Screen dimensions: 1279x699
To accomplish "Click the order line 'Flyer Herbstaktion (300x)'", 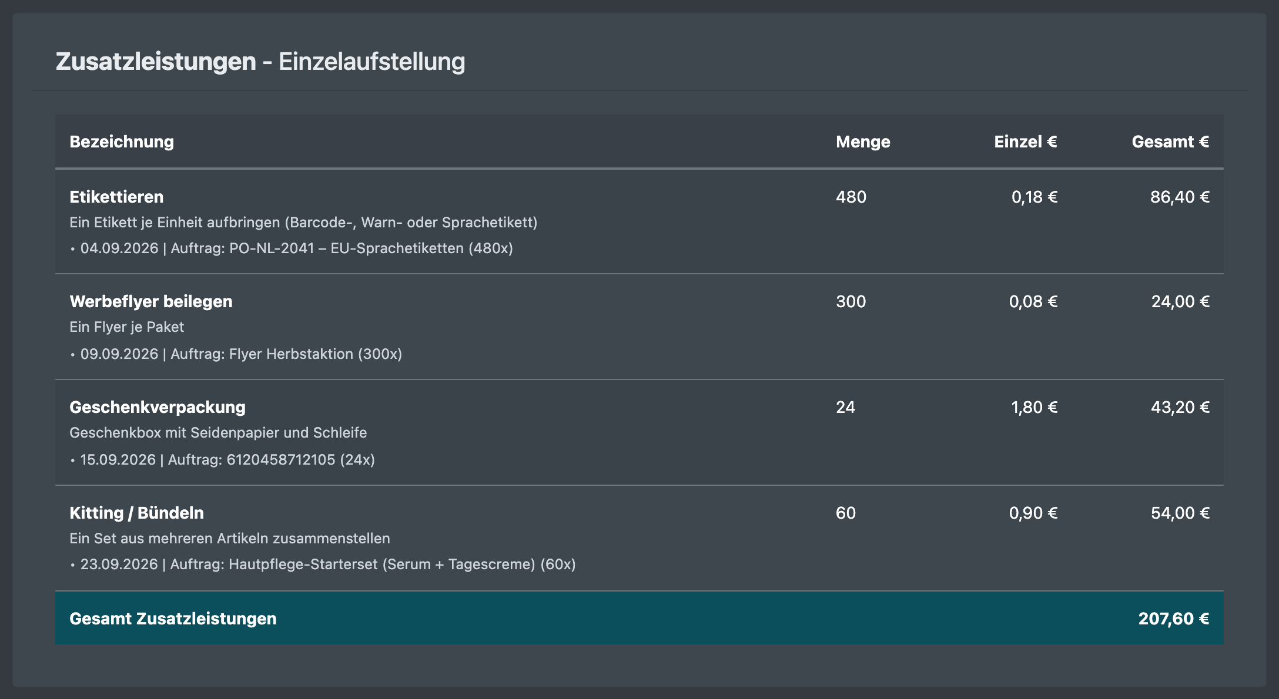I will (316, 354).
